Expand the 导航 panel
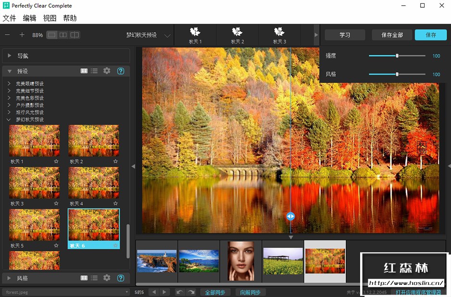 click(10, 55)
